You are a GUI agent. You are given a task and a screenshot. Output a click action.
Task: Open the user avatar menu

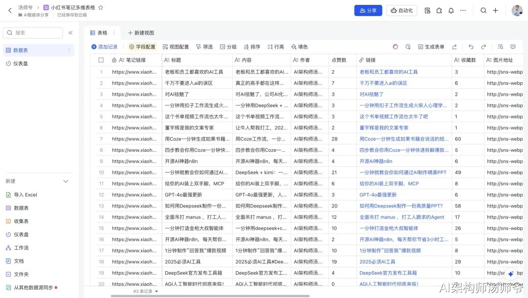[x=517, y=10]
